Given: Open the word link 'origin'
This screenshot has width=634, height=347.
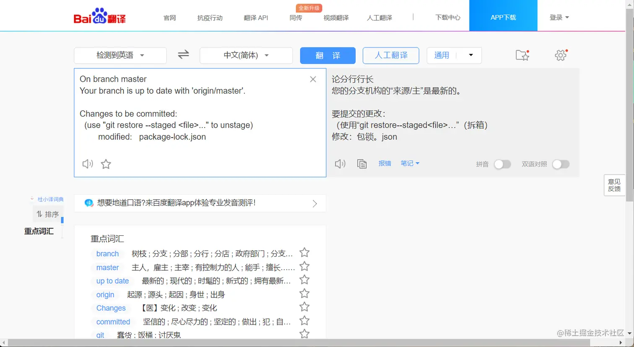Looking at the screenshot, I should [x=105, y=295].
